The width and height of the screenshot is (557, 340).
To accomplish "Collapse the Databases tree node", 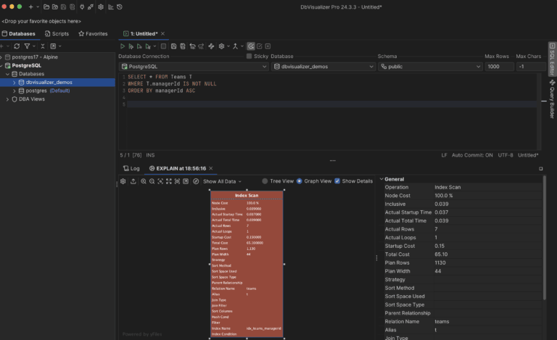I will pyautogui.click(x=7, y=74).
